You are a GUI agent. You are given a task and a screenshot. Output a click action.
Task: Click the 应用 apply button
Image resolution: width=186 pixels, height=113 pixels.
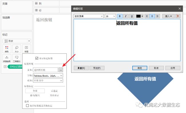[173, 68]
